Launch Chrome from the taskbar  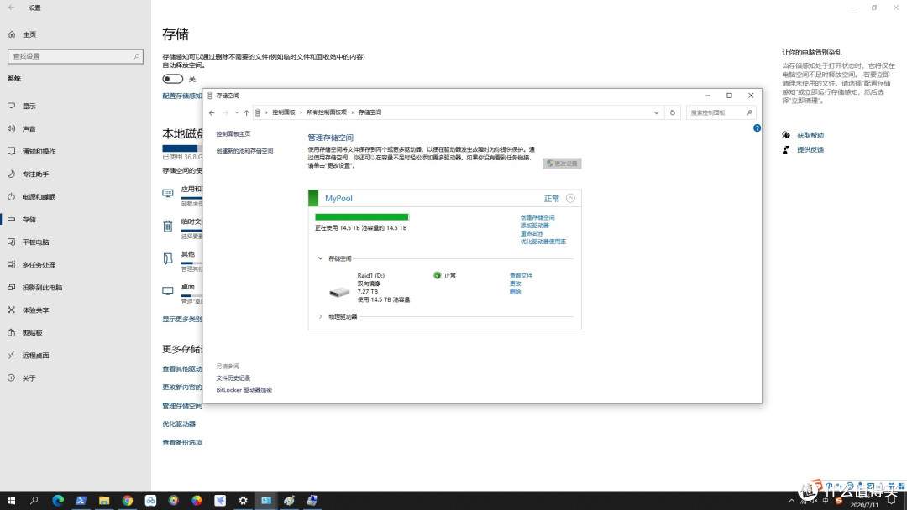click(x=127, y=500)
